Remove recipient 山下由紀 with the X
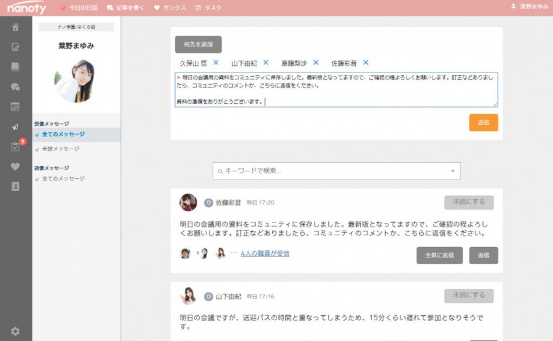This screenshot has height=341, width=553. (265, 63)
